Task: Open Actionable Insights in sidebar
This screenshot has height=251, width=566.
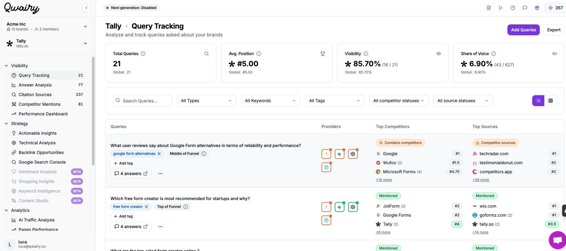Action: pos(47,133)
